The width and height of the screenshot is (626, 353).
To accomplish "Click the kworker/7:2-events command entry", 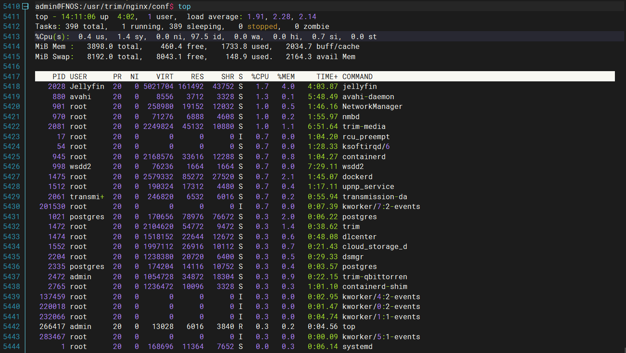I will (x=381, y=207).
